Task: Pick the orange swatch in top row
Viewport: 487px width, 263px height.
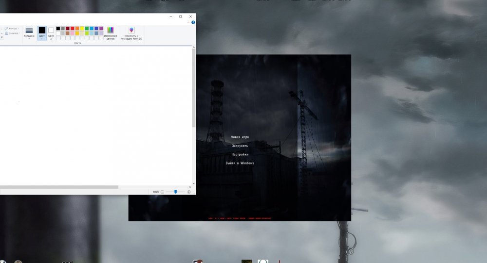Action: (x=77, y=29)
